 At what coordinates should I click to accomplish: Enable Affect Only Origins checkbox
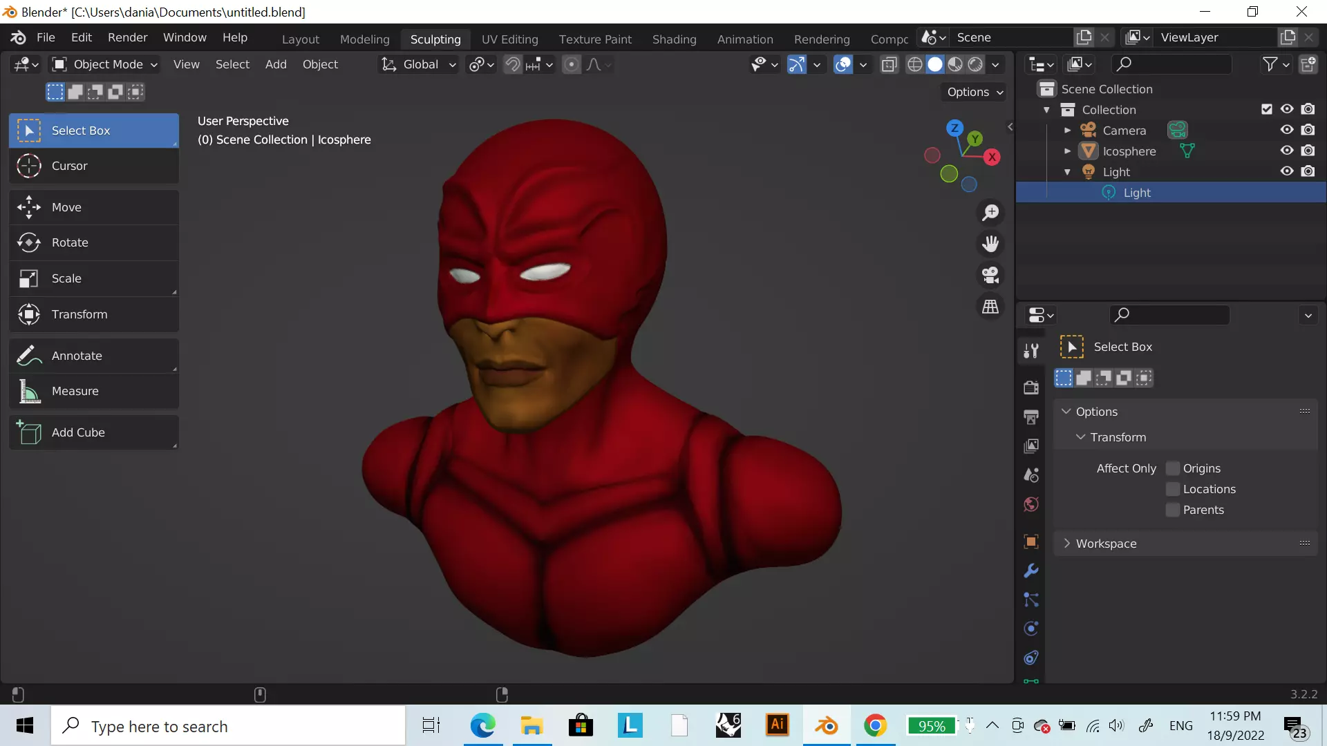[1173, 468]
